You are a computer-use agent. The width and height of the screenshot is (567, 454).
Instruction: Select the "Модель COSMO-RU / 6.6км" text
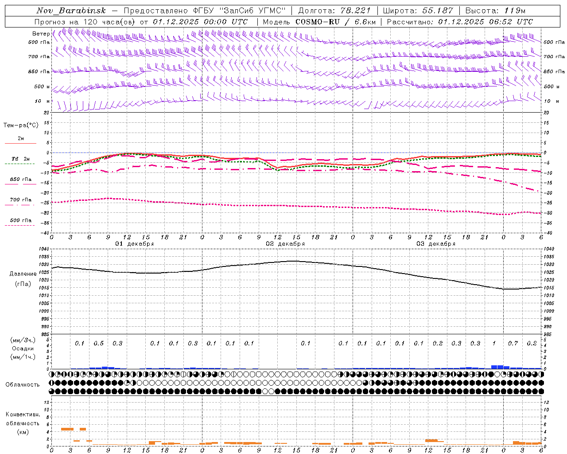[319, 22]
